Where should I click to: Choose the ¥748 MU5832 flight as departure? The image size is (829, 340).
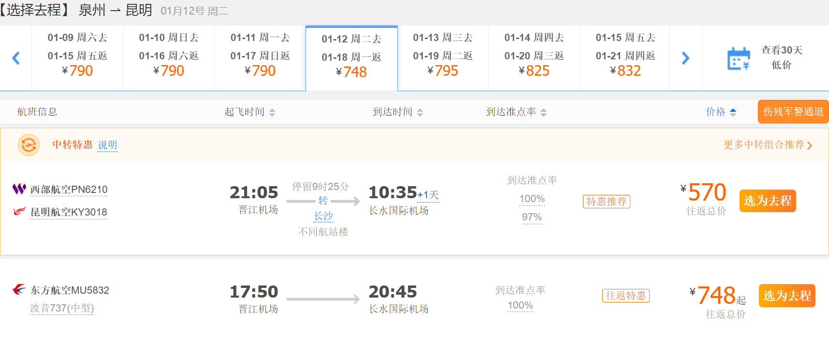tap(786, 296)
